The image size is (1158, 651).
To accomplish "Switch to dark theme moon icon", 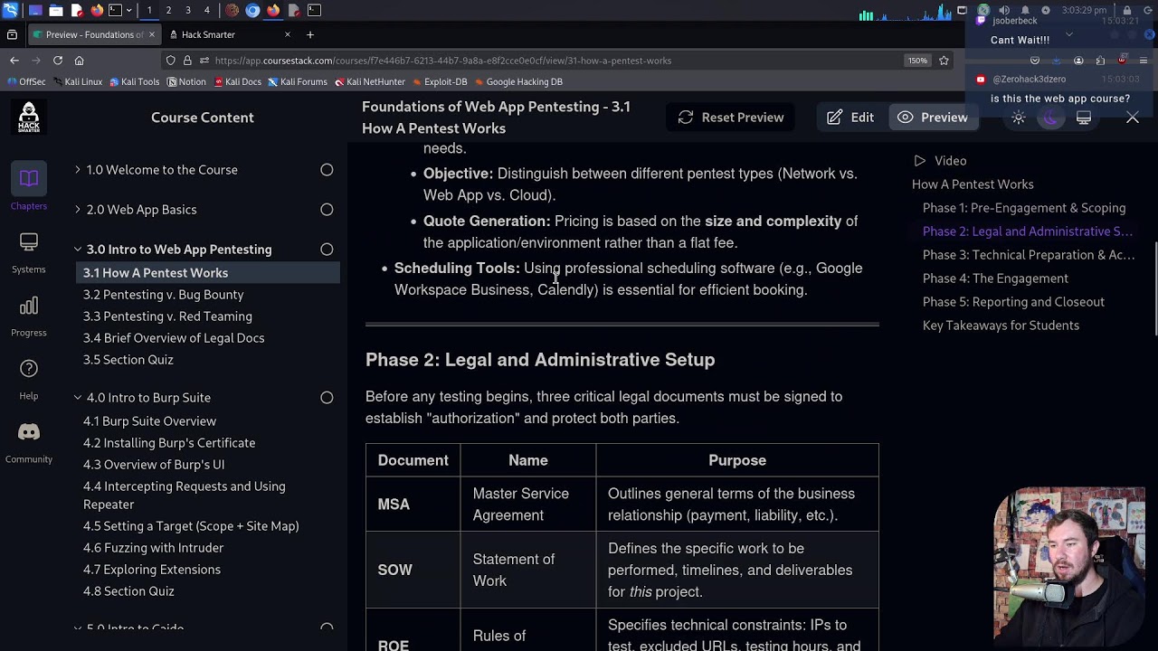I will tap(1050, 118).
